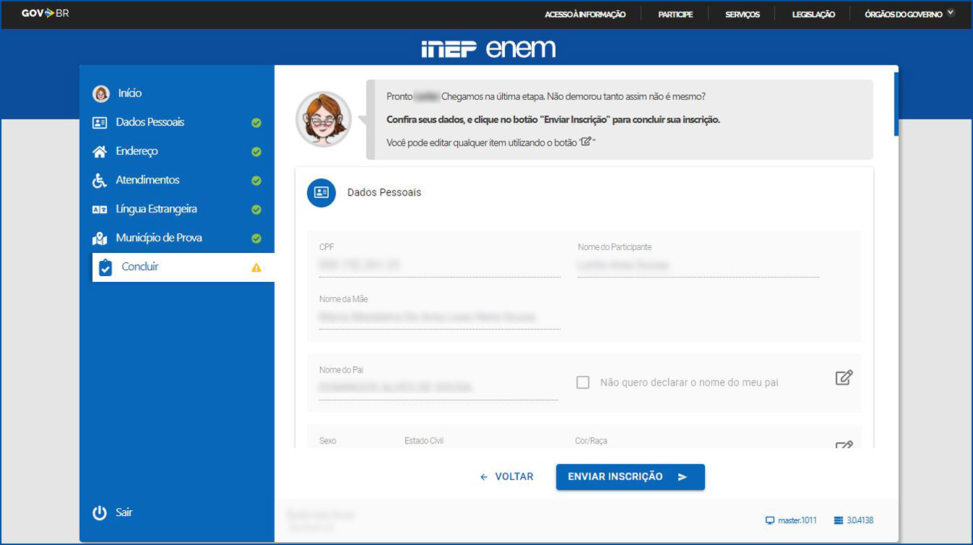The image size is (973, 545).
Task: Open Dados Pessoais from the sidebar
Action: [150, 122]
